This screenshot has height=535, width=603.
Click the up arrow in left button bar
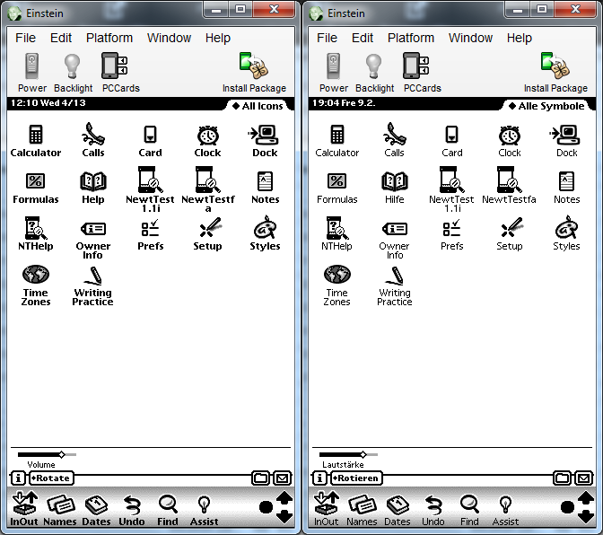point(284,497)
